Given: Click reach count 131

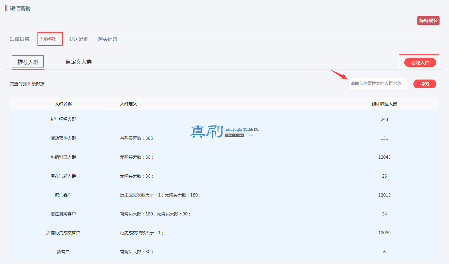Looking at the screenshot, I should click(384, 138).
